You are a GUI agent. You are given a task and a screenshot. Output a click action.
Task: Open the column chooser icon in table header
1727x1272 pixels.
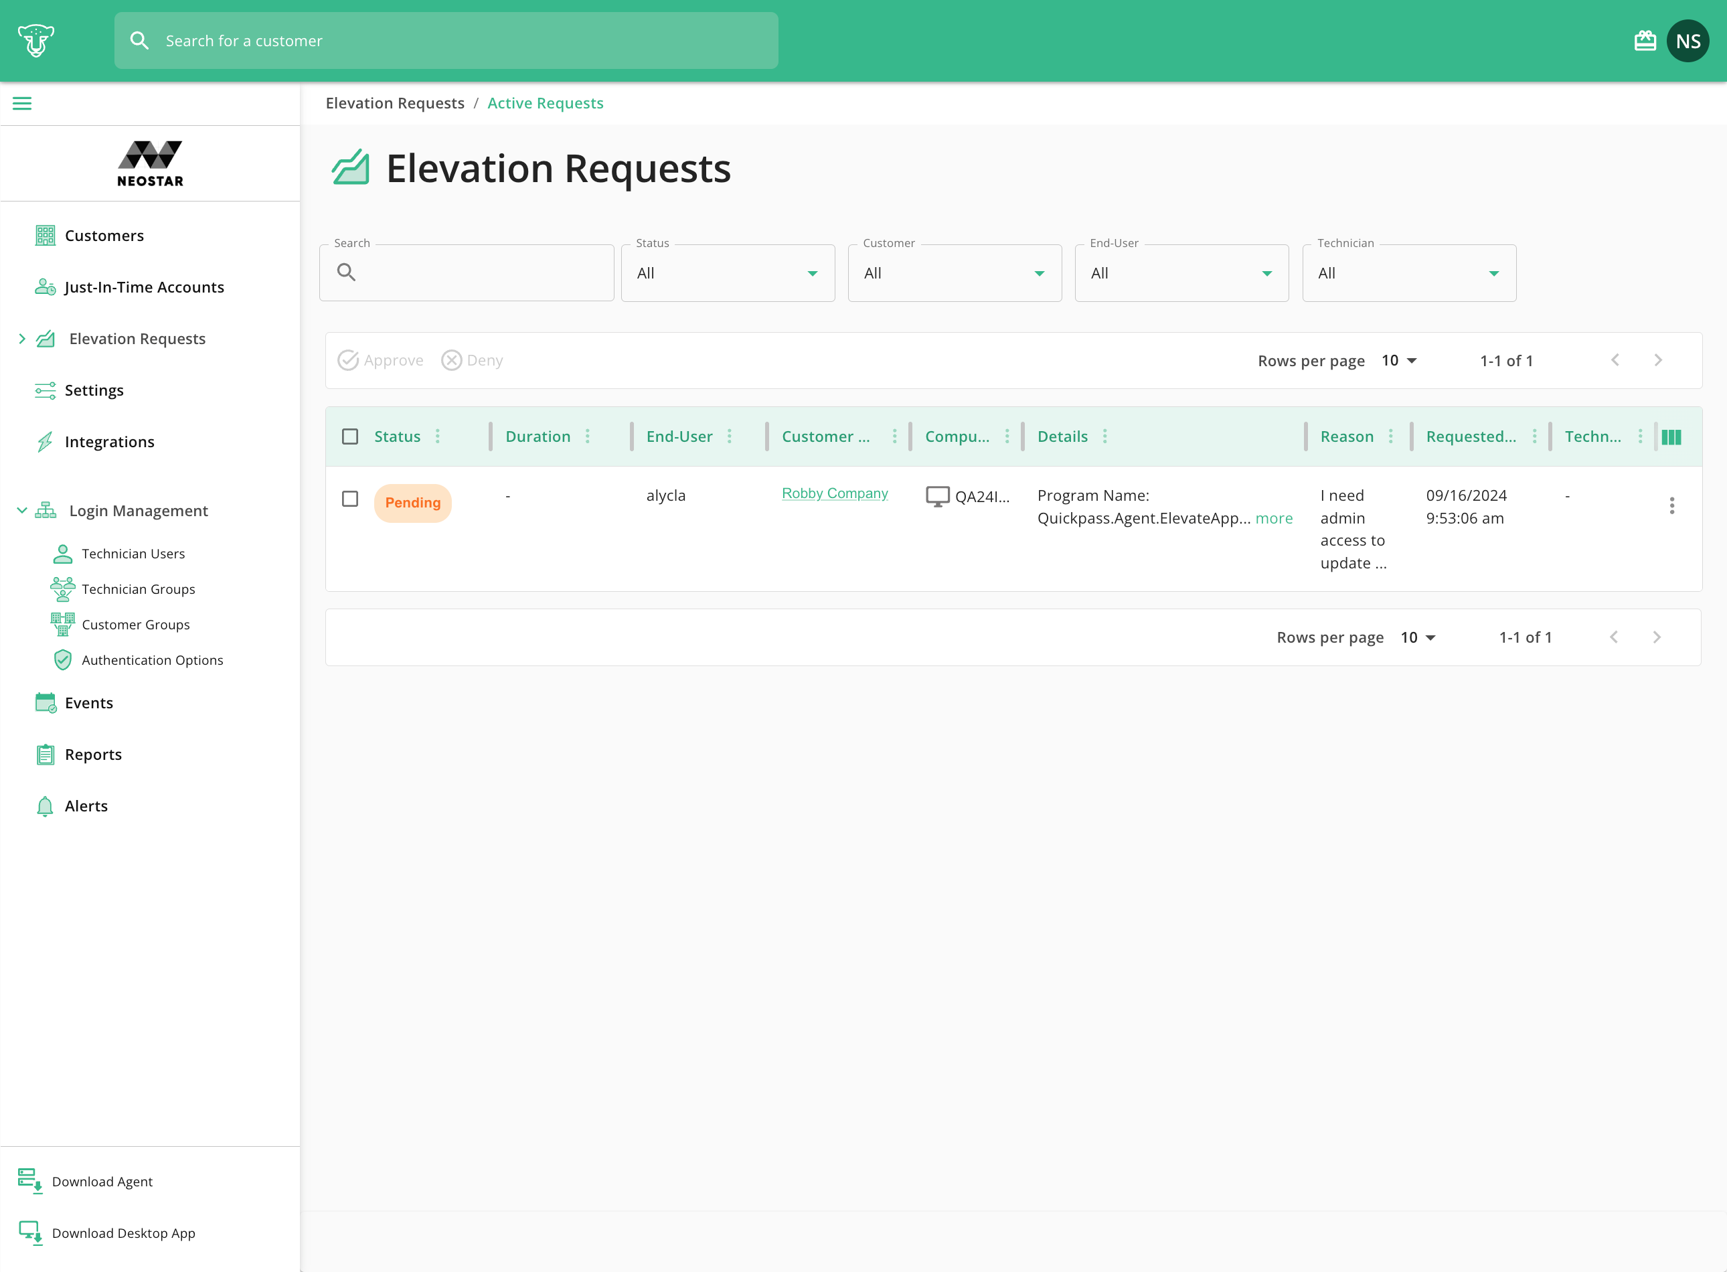pos(1671,436)
